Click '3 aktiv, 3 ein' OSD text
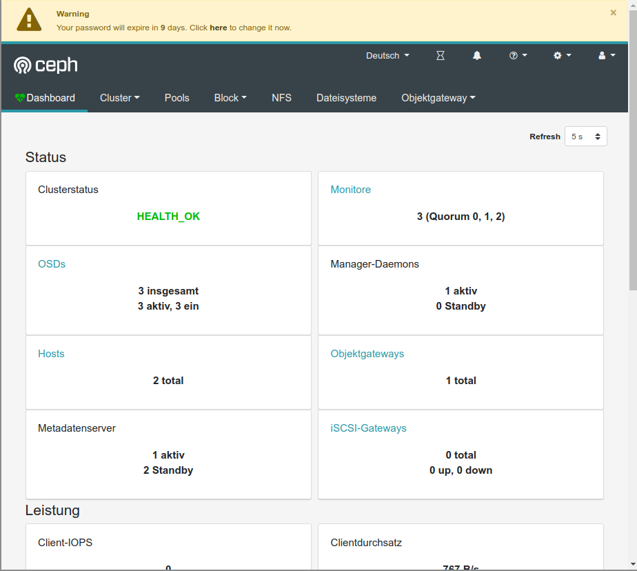The image size is (637, 571). [x=168, y=306]
